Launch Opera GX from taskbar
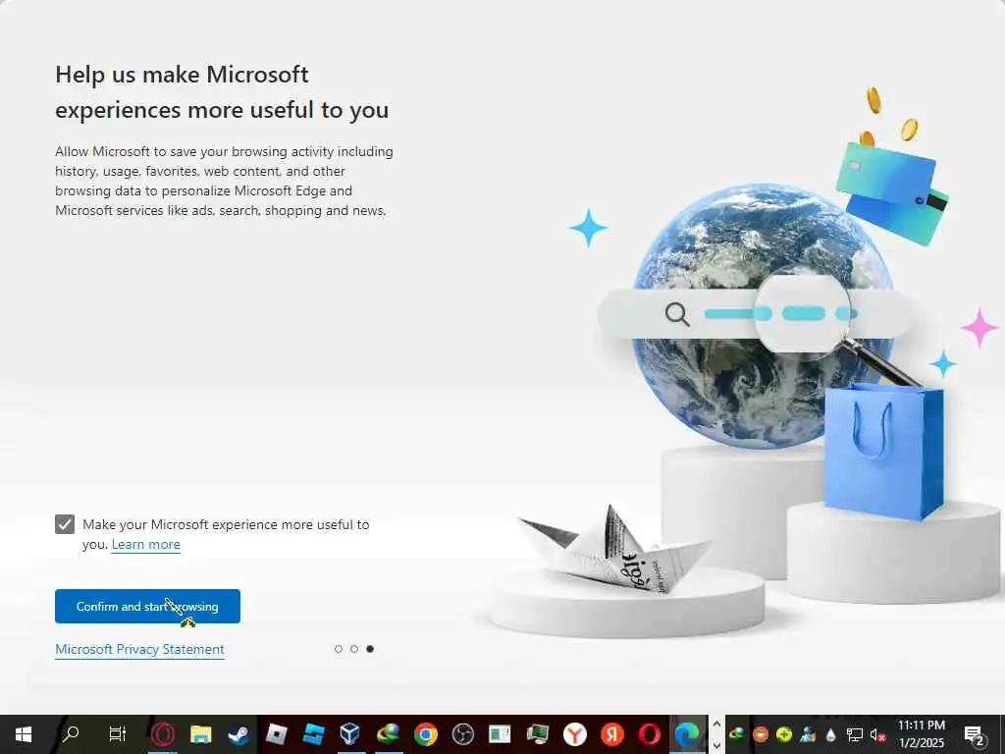Image resolution: width=1005 pixels, height=754 pixels. coord(163,733)
